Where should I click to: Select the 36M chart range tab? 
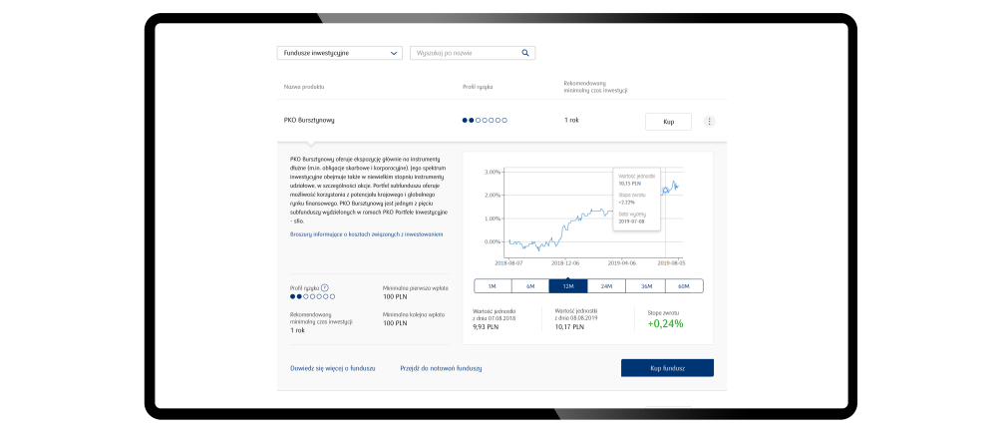(x=645, y=285)
